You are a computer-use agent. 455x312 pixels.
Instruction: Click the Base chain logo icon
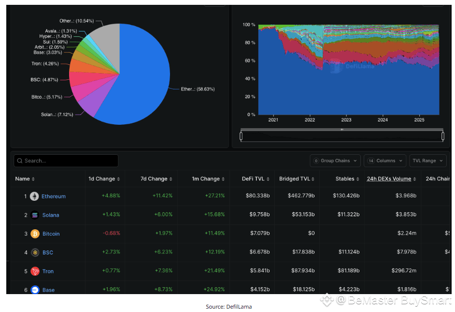35,290
